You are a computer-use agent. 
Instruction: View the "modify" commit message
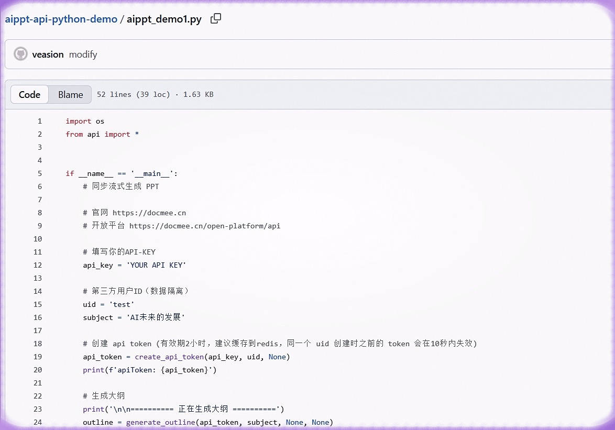(x=83, y=54)
